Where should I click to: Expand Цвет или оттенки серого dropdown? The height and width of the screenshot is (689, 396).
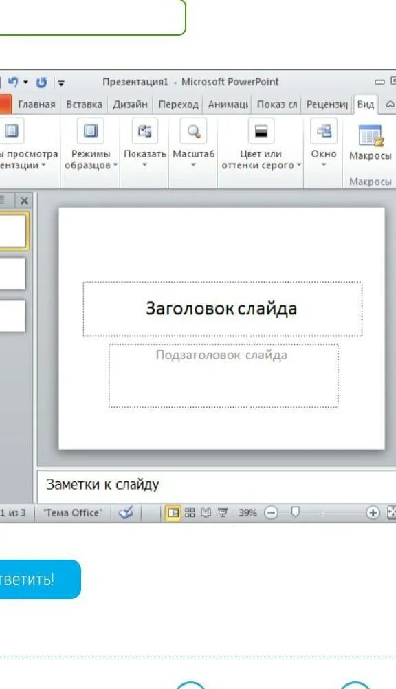(x=299, y=166)
